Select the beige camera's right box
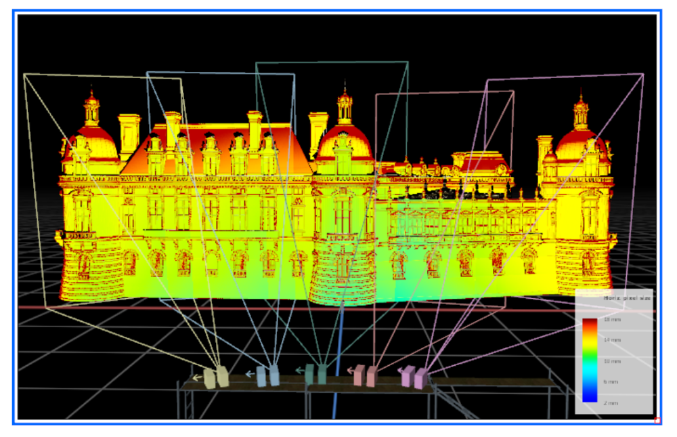Image resolution: width=677 pixels, height=437 pixels. tap(222, 376)
